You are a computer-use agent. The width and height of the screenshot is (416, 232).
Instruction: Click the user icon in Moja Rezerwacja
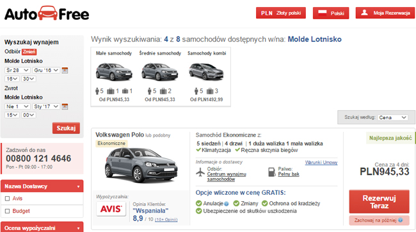coord(365,12)
